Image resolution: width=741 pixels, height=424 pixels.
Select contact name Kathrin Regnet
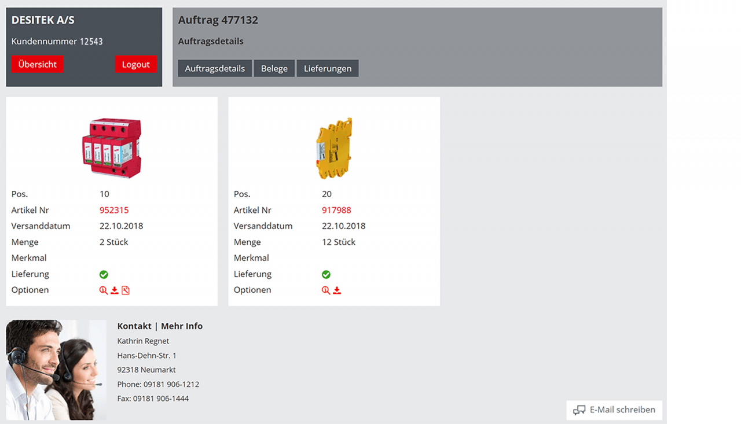tap(143, 341)
